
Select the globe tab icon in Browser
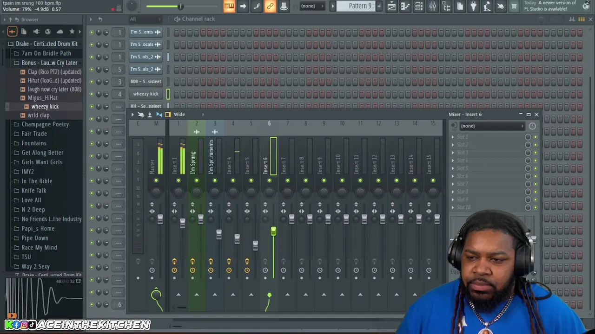click(x=48, y=32)
